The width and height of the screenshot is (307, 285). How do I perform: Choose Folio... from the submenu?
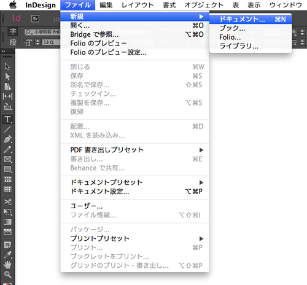click(x=251, y=37)
